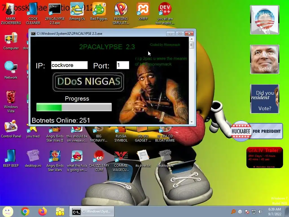Maximize the 2PACALYPSE 2.3.exe window
The image size is (289, 217).
pos(180,33)
